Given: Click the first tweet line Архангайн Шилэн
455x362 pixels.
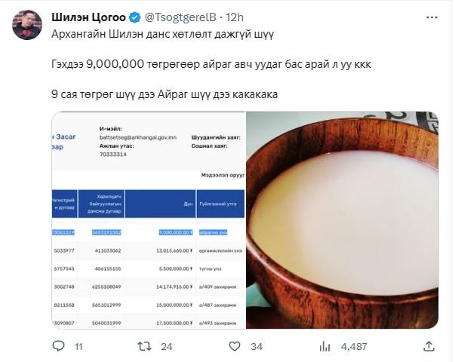Looking at the screenshot, I should coord(162,34).
